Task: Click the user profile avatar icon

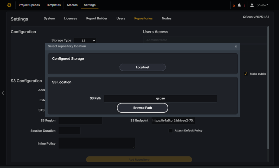Action: pyautogui.click(x=252, y=5)
